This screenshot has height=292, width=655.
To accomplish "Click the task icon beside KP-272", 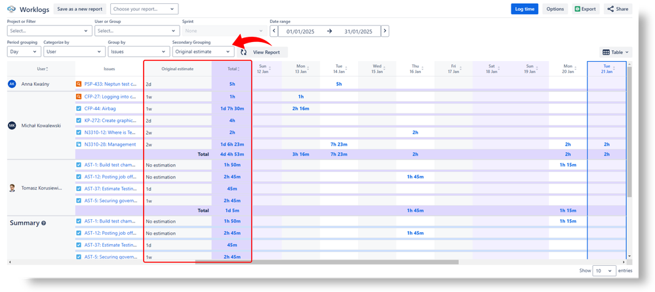I will pyautogui.click(x=79, y=121).
